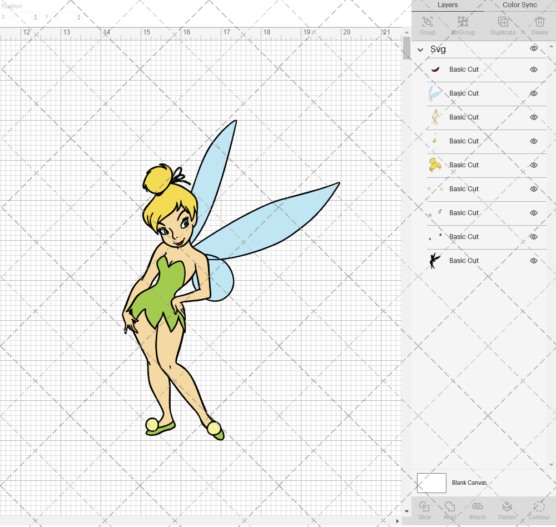
Task: Click the Slice tool icon
Action: [424, 506]
